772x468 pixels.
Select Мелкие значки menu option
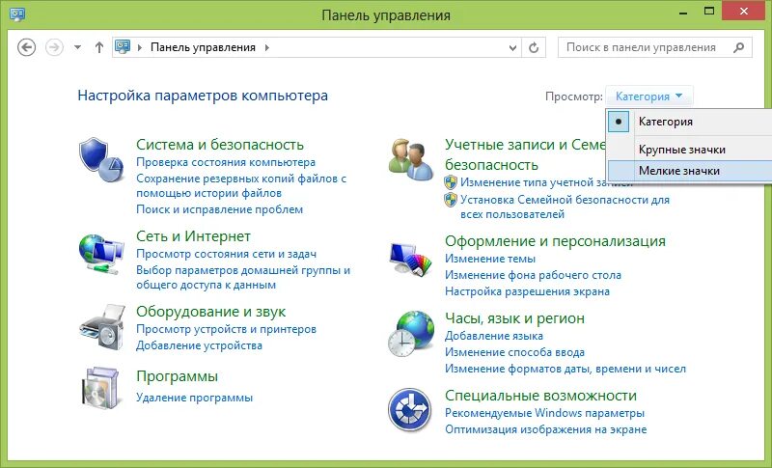click(x=690, y=171)
